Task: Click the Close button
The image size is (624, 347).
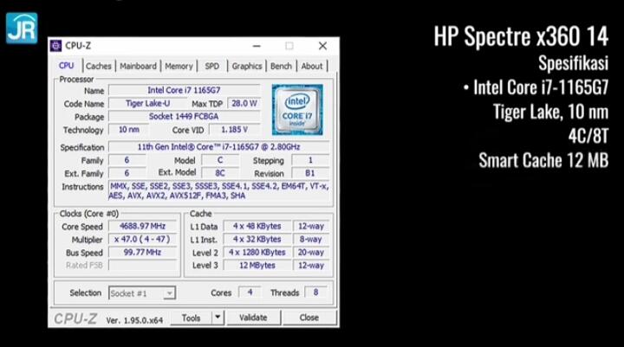Action: click(309, 318)
